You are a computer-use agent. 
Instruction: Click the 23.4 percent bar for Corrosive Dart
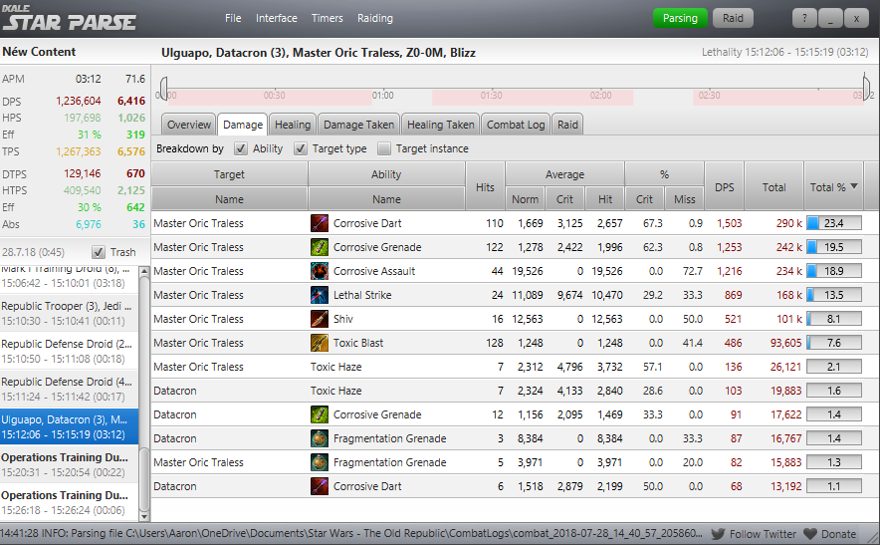834,223
